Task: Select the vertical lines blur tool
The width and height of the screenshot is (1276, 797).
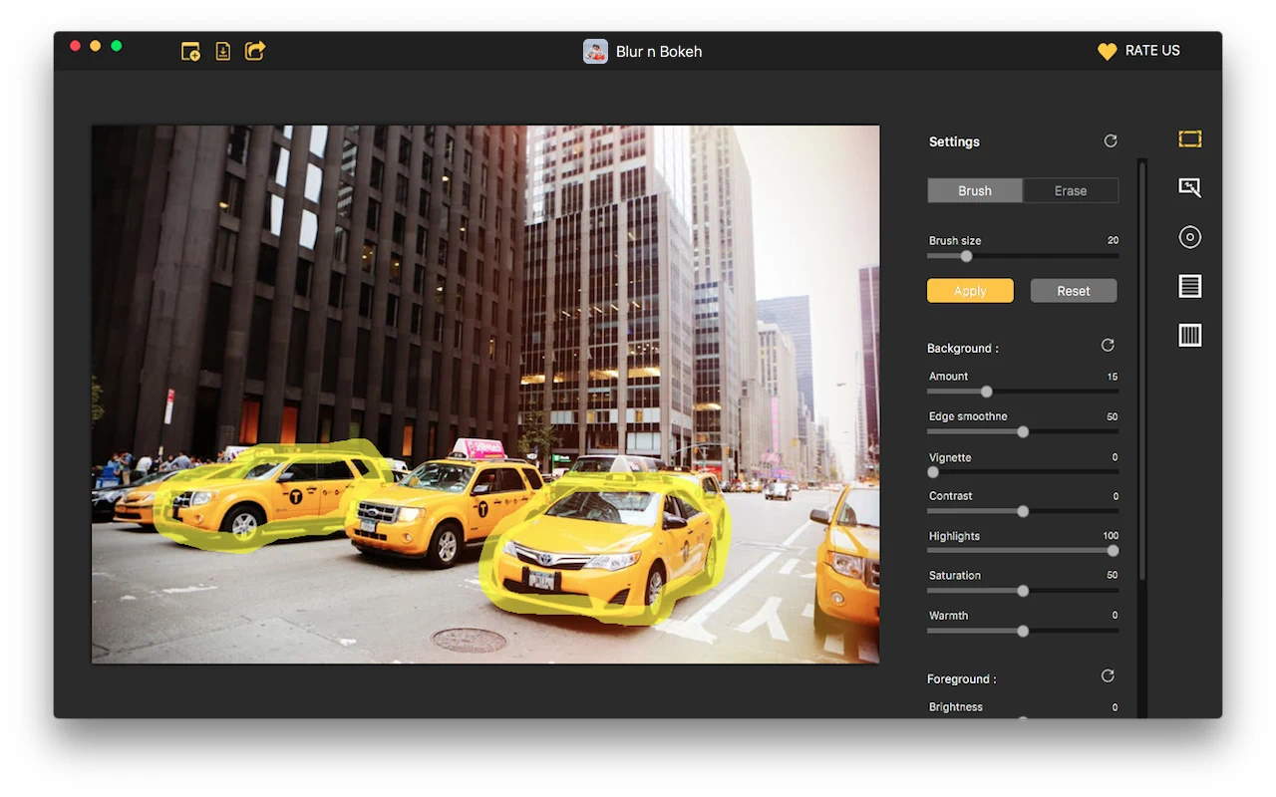Action: (x=1189, y=336)
